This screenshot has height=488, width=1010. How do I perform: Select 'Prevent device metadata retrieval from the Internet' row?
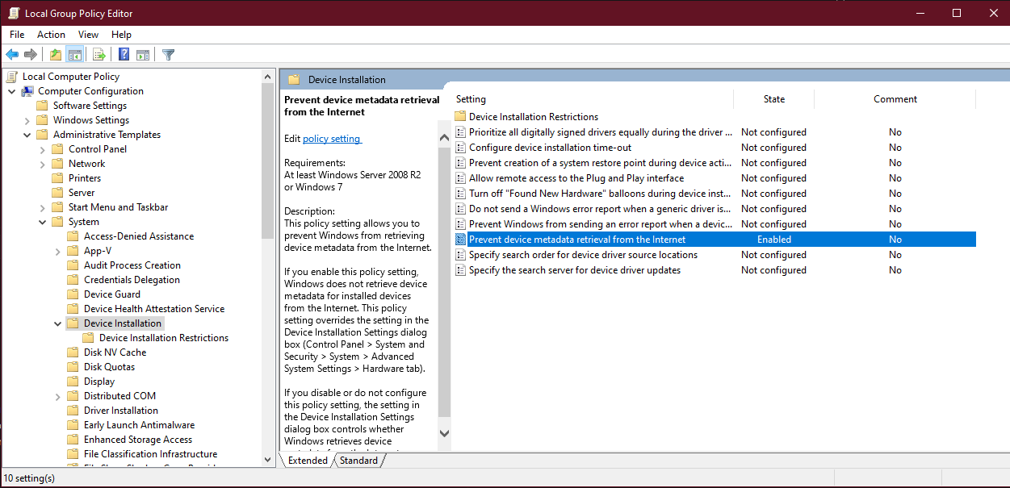715,240
